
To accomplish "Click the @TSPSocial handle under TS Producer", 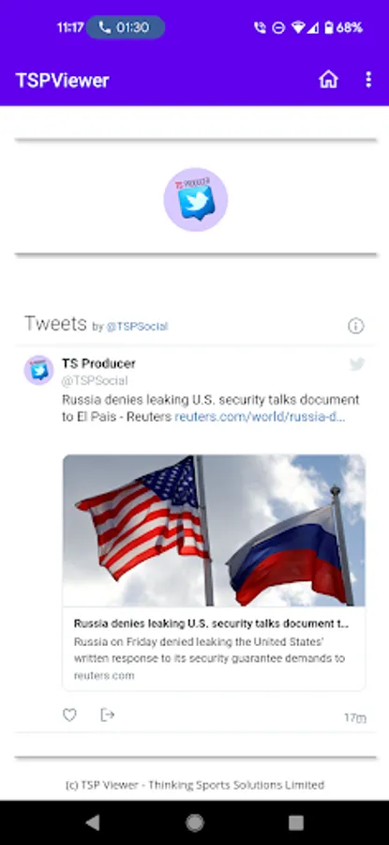I will pyautogui.click(x=95, y=381).
